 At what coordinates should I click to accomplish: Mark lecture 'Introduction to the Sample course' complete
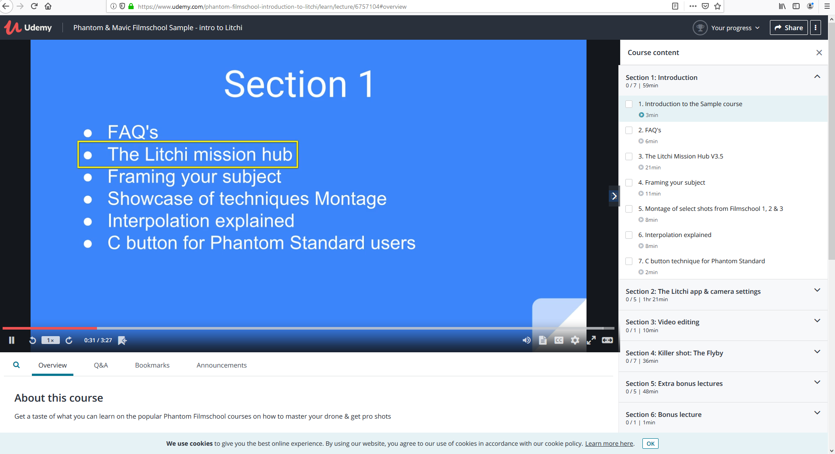[x=629, y=104]
